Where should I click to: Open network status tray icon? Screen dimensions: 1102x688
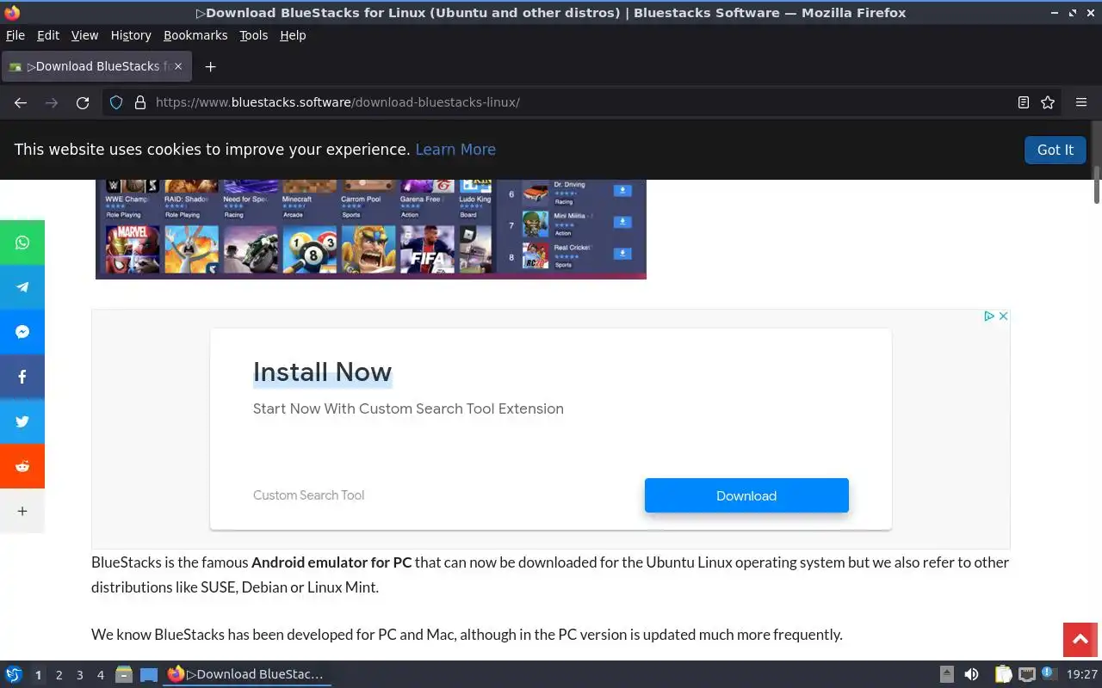[x=1026, y=674]
